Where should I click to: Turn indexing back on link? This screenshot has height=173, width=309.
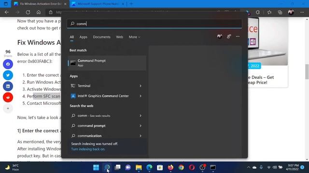[x=88, y=149]
